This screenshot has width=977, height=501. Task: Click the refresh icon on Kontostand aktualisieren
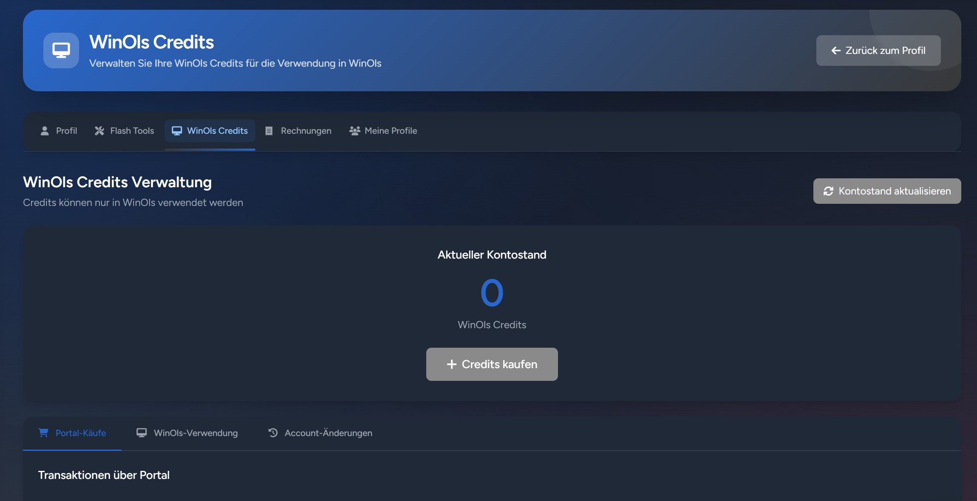click(828, 191)
